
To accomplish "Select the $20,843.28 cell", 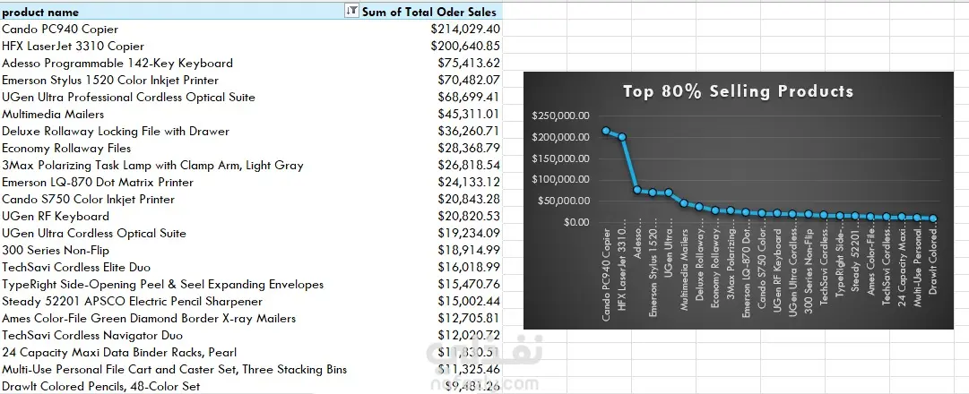I will pos(469,200).
